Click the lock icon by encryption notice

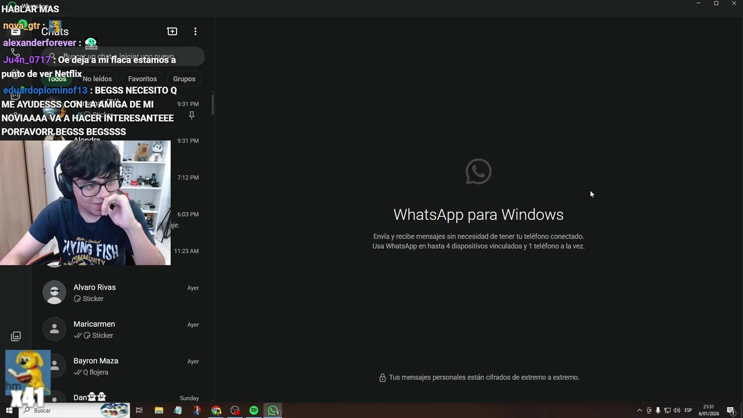[x=383, y=378]
